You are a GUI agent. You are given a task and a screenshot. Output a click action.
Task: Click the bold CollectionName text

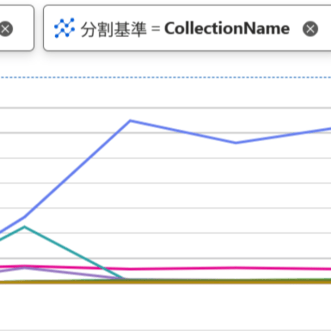click(227, 28)
